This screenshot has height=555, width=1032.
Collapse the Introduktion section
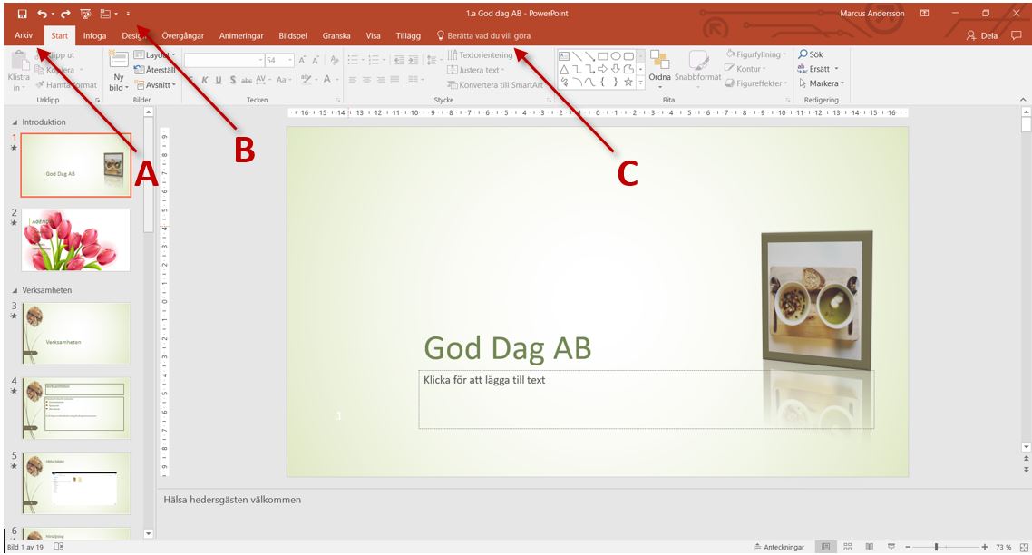point(15,122)
